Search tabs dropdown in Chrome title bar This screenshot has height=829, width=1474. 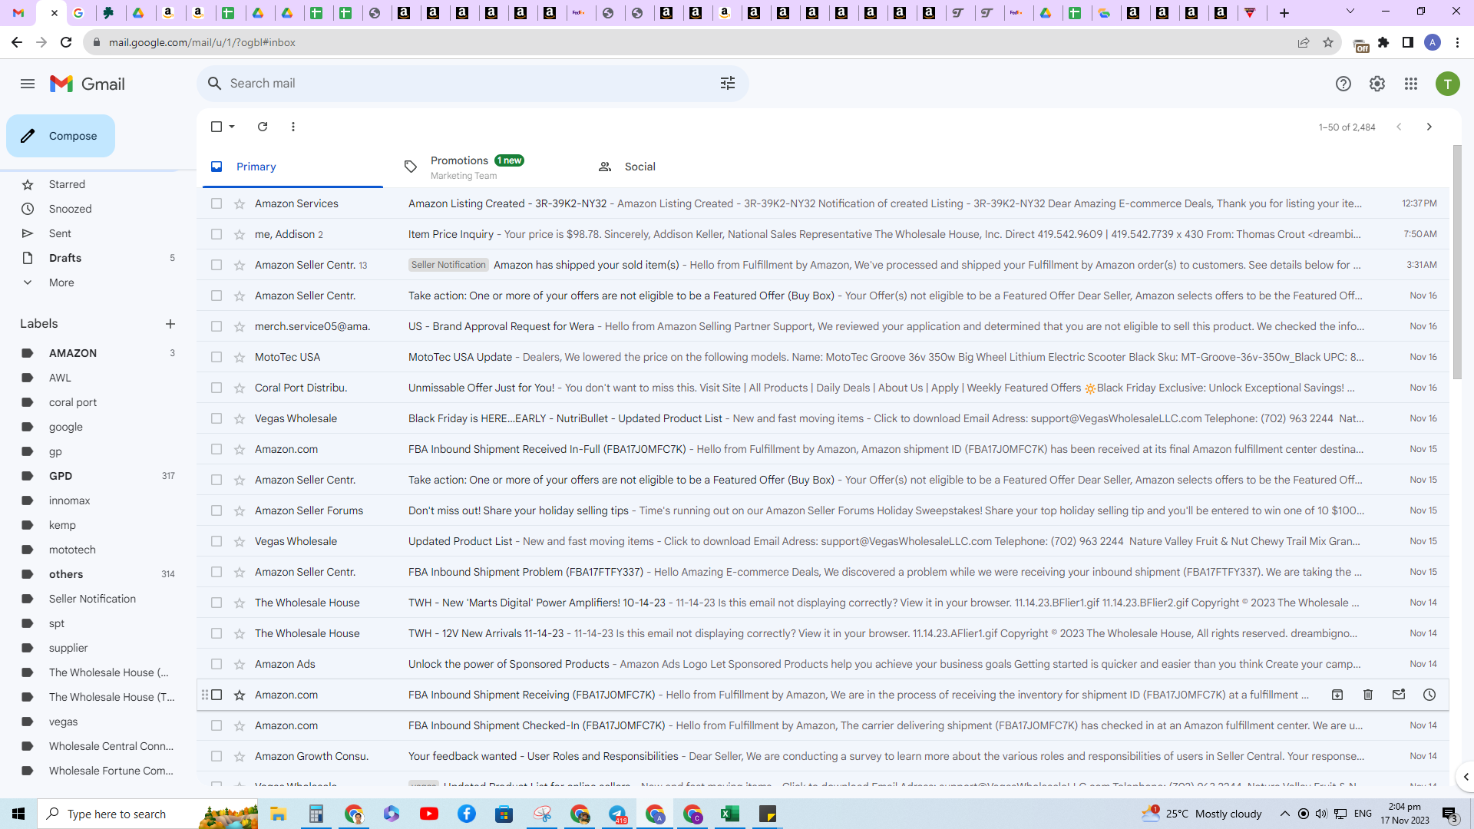coord(1350,12)
